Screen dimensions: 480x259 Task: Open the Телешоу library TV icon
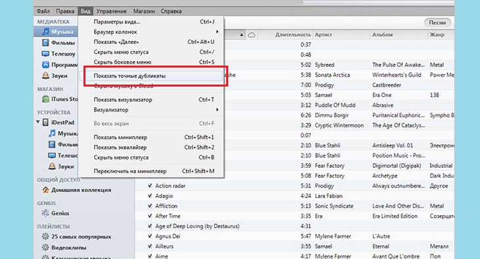pyautogui.click(x=45, y=54)
